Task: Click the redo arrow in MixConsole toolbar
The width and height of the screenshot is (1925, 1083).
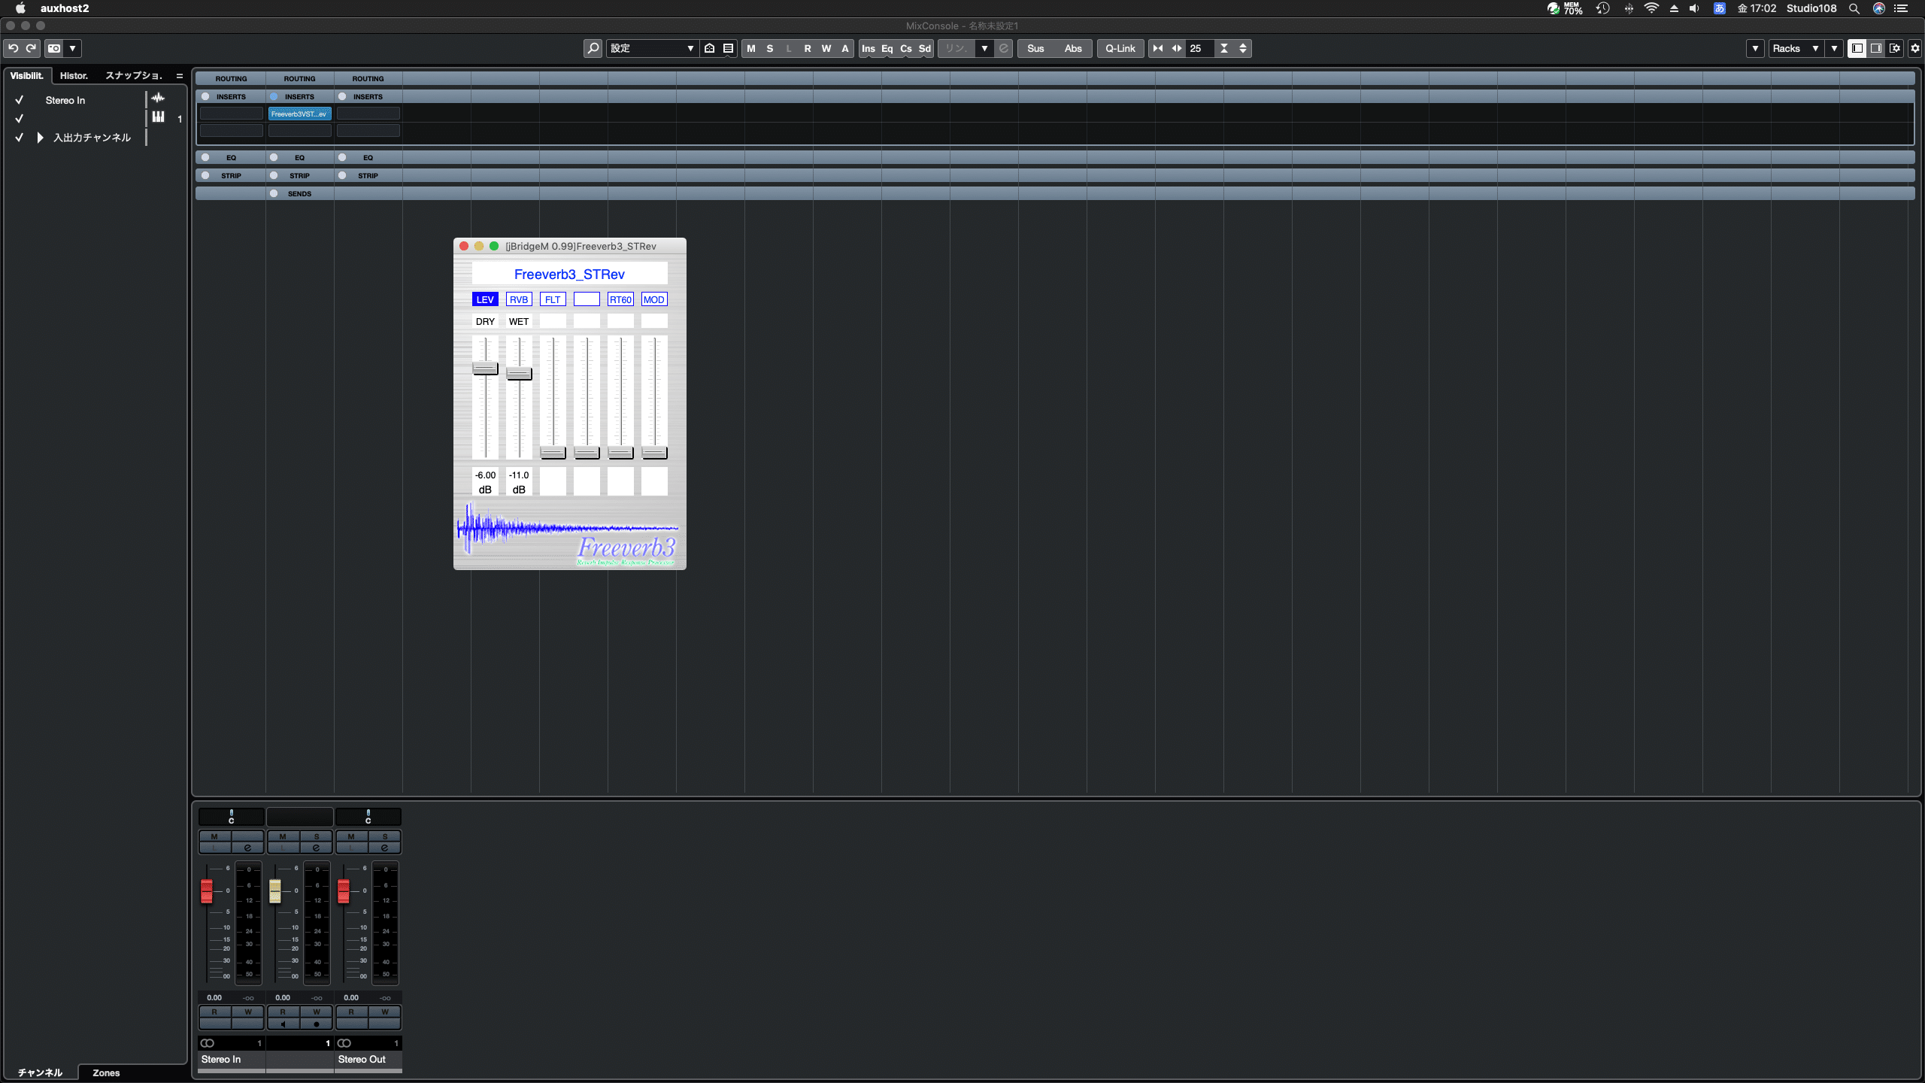Action: (31, 48)
